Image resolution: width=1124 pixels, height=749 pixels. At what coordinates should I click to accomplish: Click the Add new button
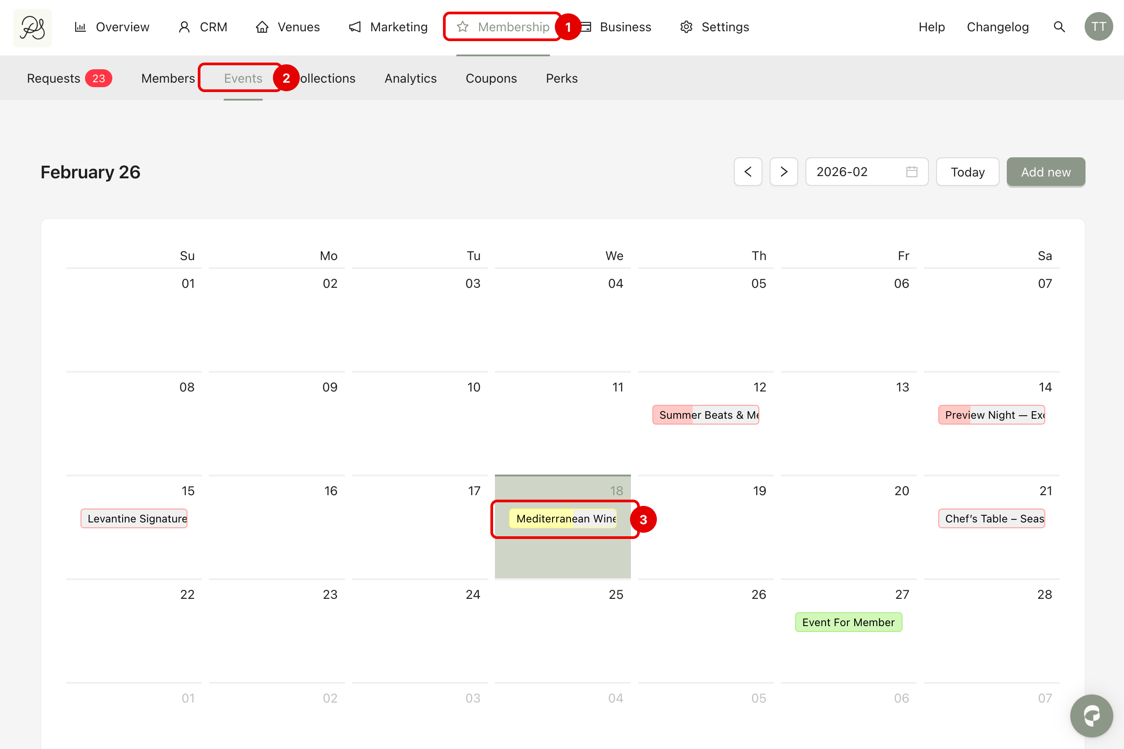1046,172
